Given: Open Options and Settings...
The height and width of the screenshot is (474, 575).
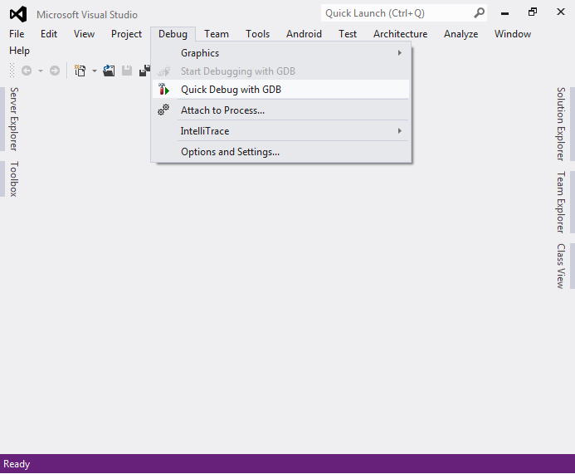Looking at the screenshot, I should [281, 152].
